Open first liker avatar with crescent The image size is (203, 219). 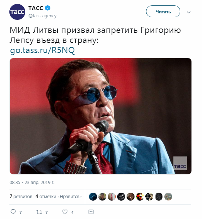pyautogui.click(x=93, y=197)
